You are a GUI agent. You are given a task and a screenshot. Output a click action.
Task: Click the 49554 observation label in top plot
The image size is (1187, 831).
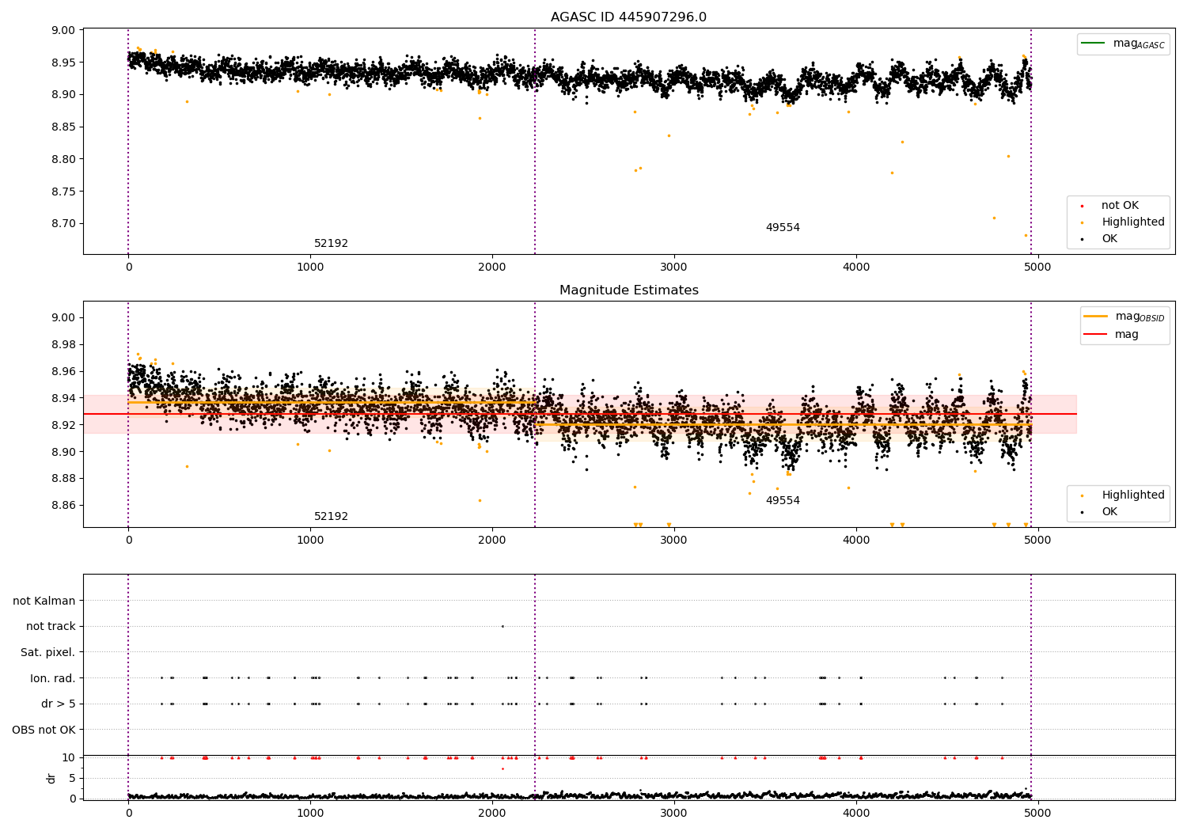point(783,228)
